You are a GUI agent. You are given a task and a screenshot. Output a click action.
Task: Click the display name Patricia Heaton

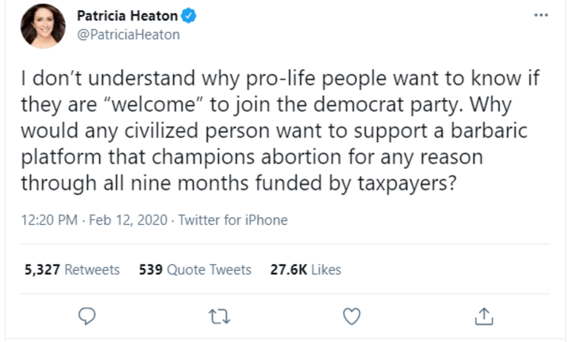point(127,16)
